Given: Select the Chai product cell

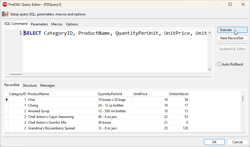Looking at the screenshot, I should tap(62, 100).
